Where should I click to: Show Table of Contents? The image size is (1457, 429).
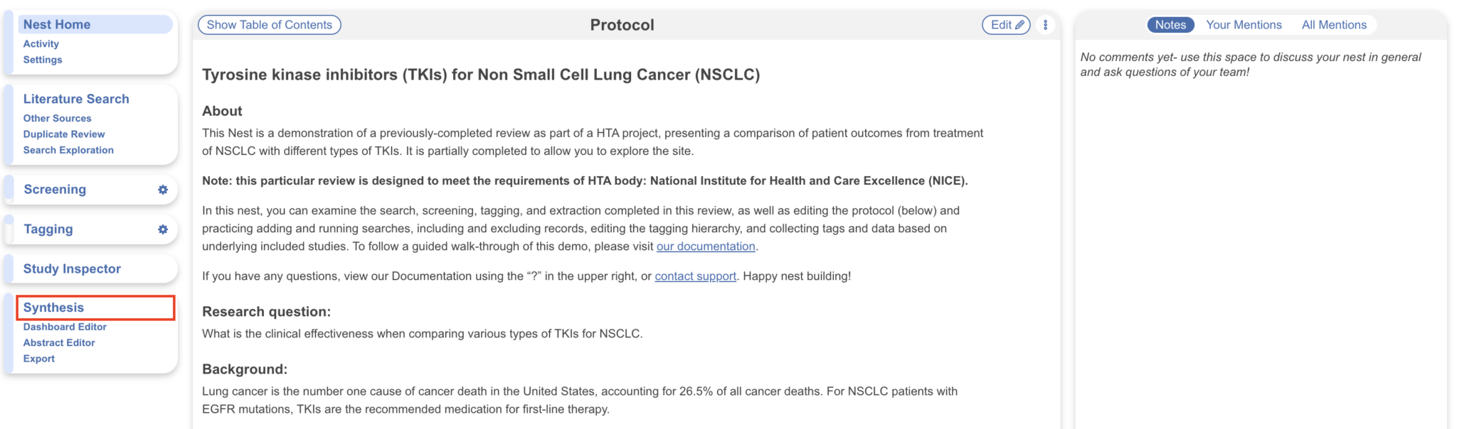click(269, 25)
